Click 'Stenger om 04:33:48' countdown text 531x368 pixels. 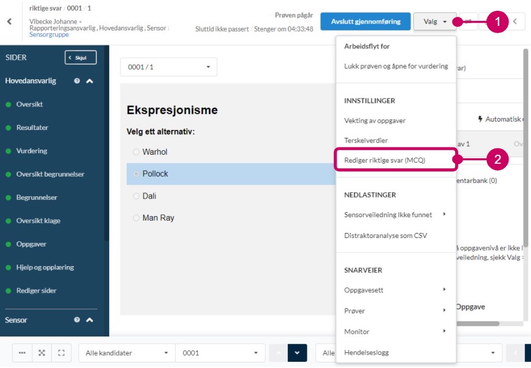click(x=283, y=29)
